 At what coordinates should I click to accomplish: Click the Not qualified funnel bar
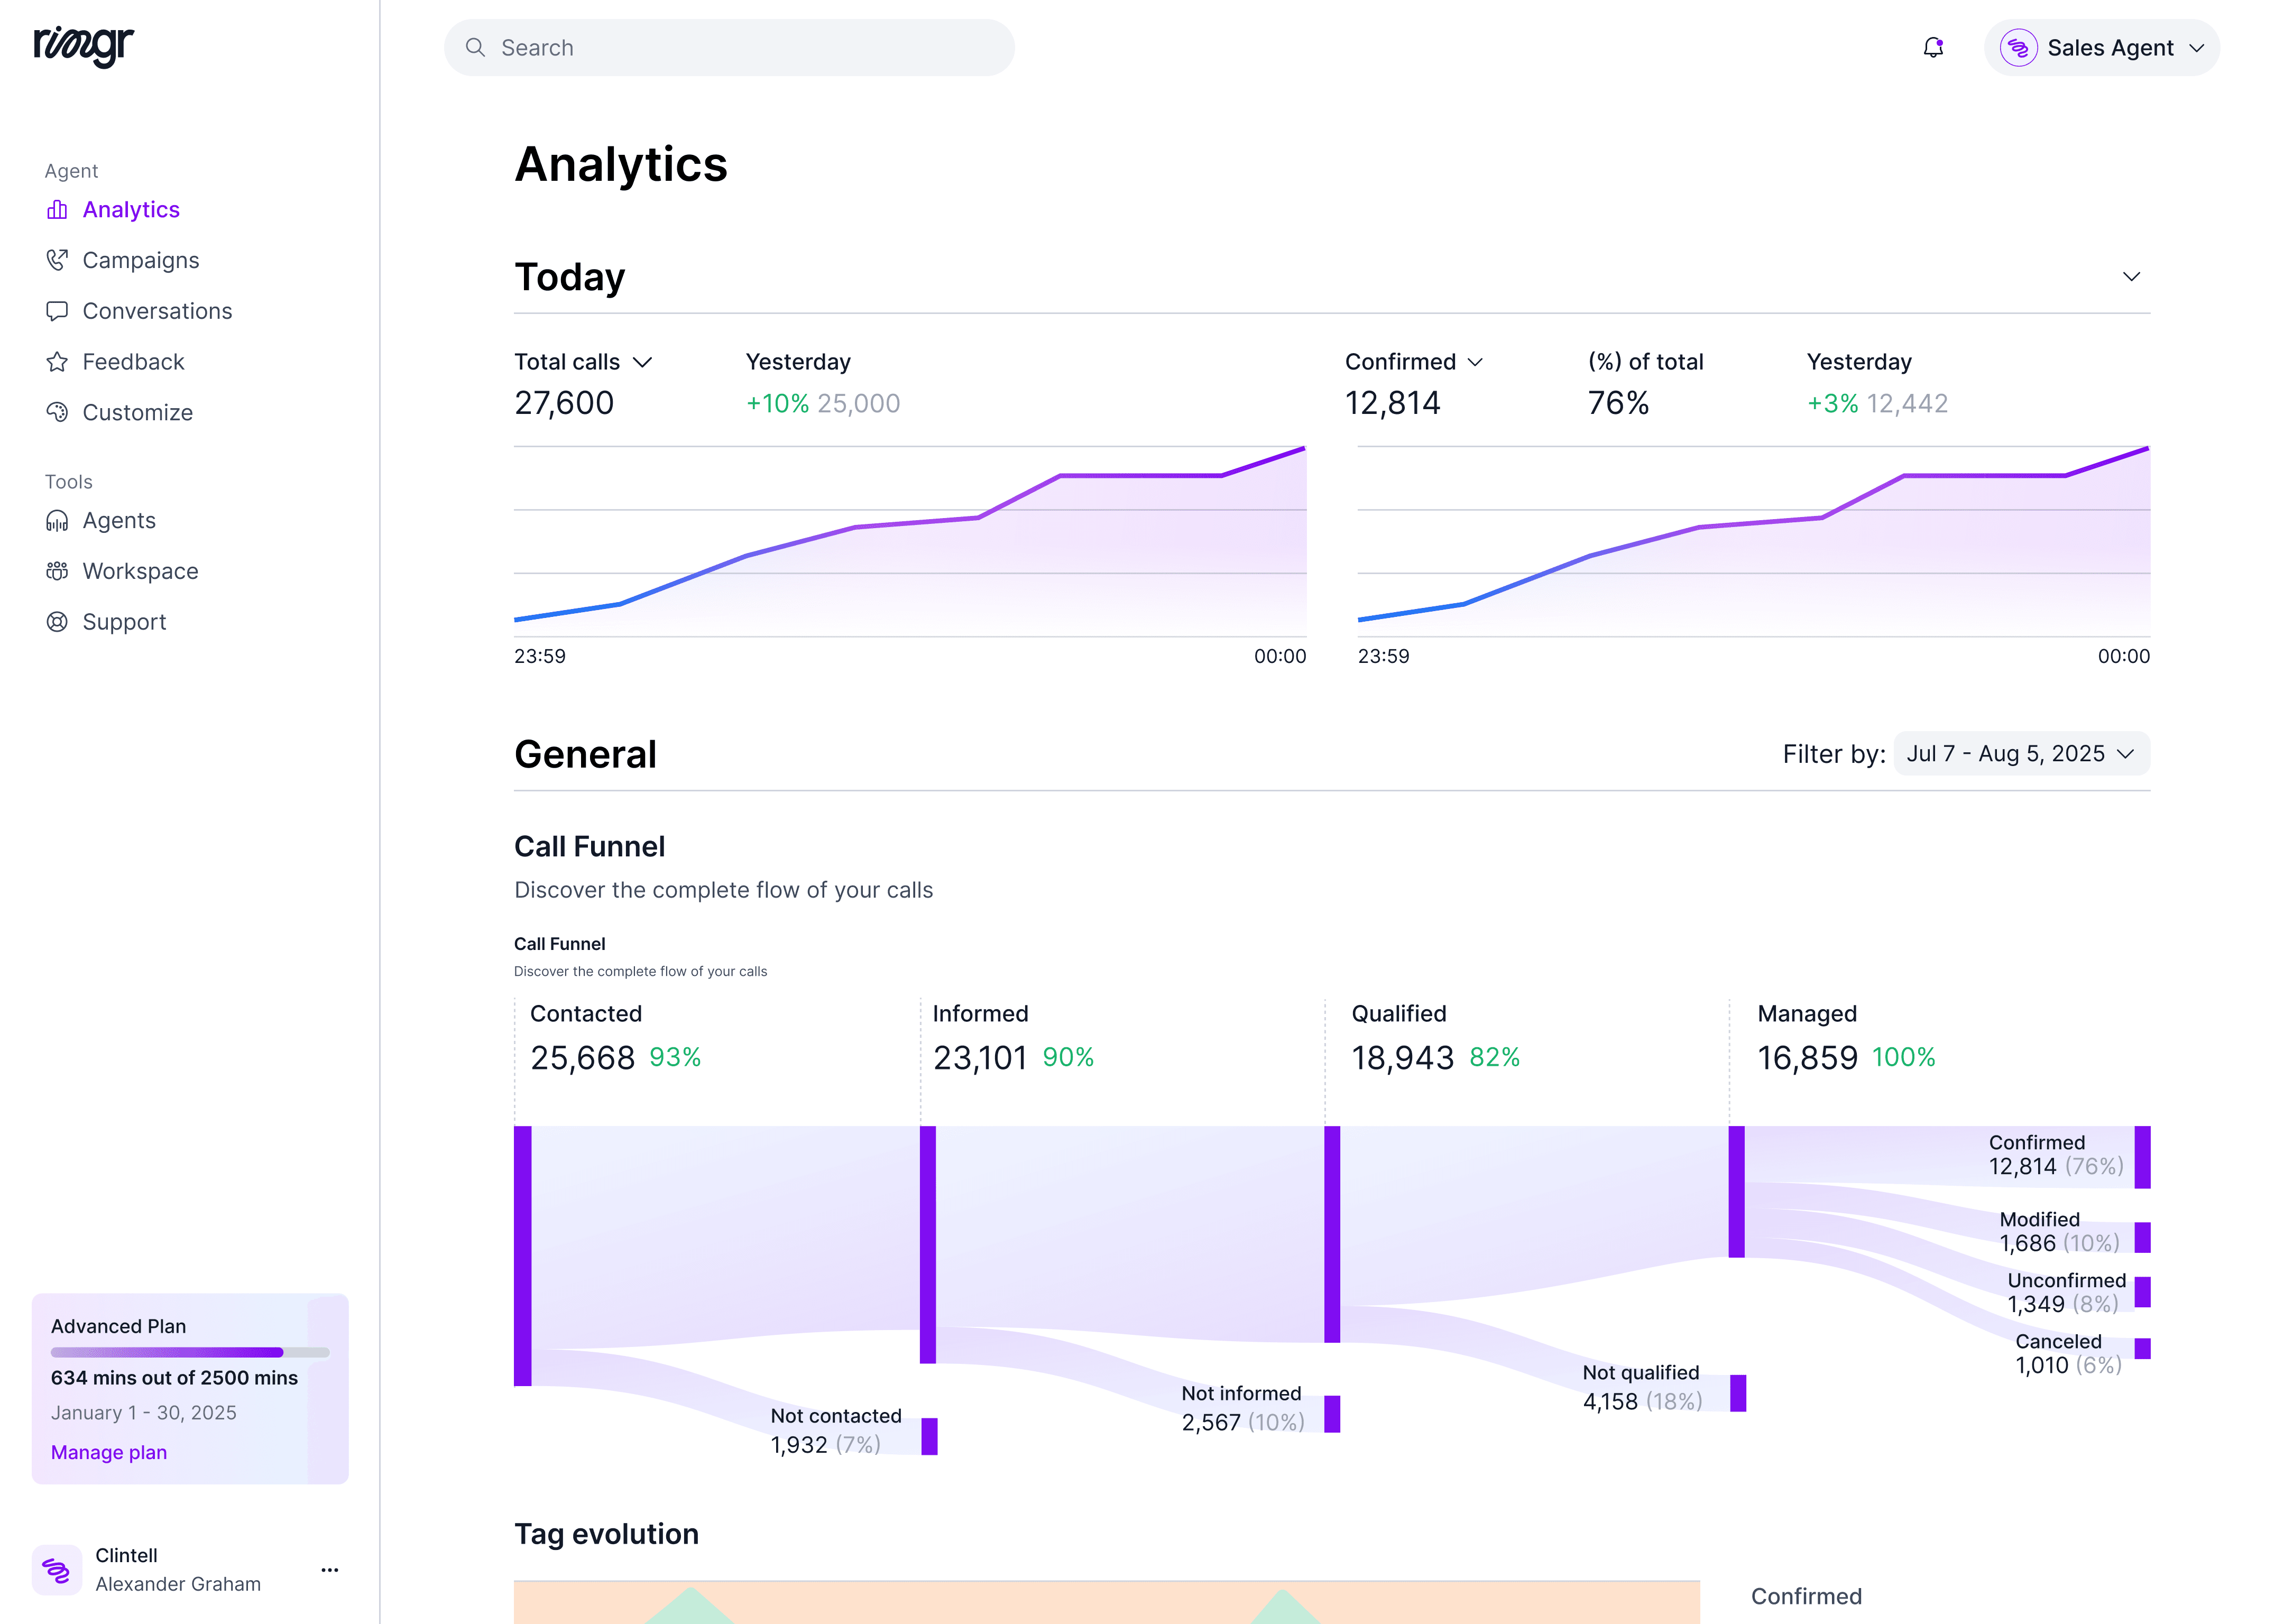(1738, 1394)
